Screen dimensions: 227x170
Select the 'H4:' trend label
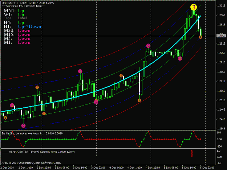(x=7, y=22)
